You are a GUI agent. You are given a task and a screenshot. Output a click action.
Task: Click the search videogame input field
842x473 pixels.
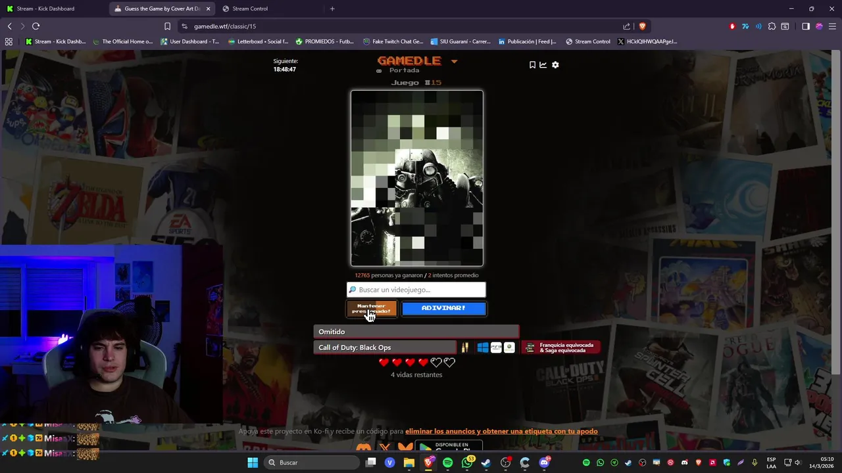pos(416,290)
